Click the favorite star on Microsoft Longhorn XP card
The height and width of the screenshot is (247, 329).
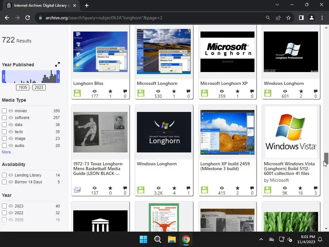pyautogui.click(x=237, y=91)
